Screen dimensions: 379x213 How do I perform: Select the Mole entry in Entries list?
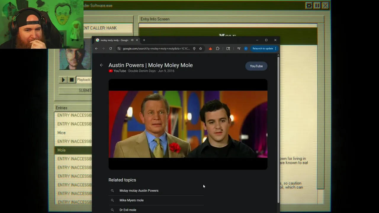73,150
